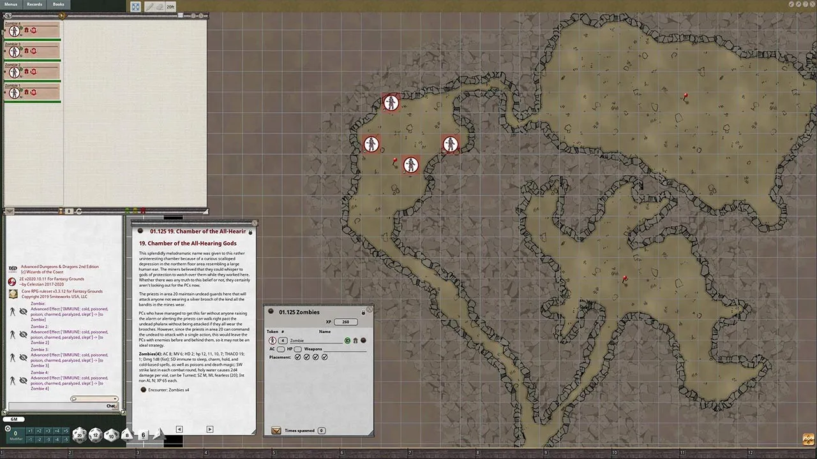Pick the d10 die

click(112, 435)
